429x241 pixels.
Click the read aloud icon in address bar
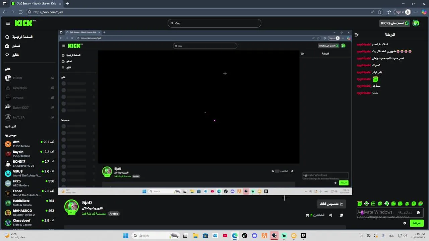(x=372, y=12)
